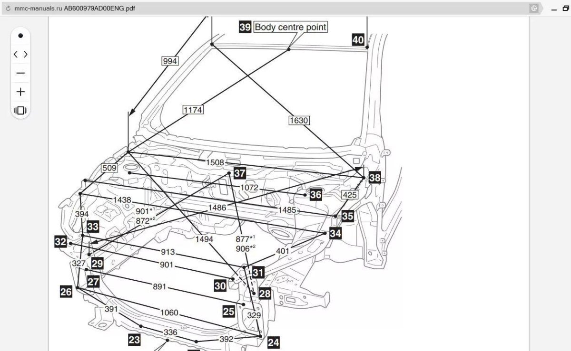Click the dot button atop PDF toolbar
Screen dimensions: 571x351
(20, 36)
